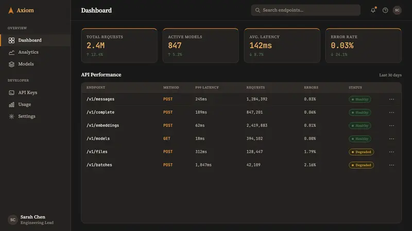Click the 312ms latency value
Image resolution: width=412 pixels, height=231 pixels.
pos(201,151)
